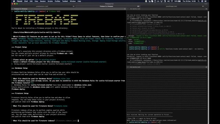Screen dimensions: 220x124
Task: Click the date and time in menu bar
Action: pyautogui.click(x=189, y=1)
